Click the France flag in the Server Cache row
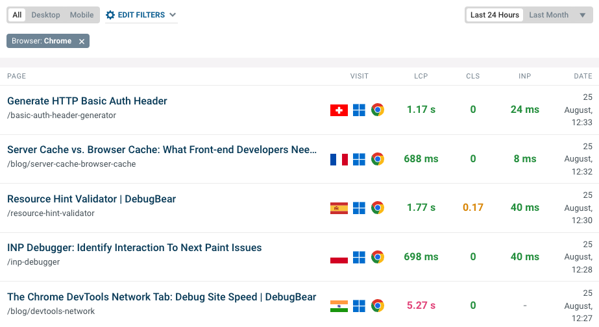This screenshot has width=599, height=327. (x=339, y=160)
